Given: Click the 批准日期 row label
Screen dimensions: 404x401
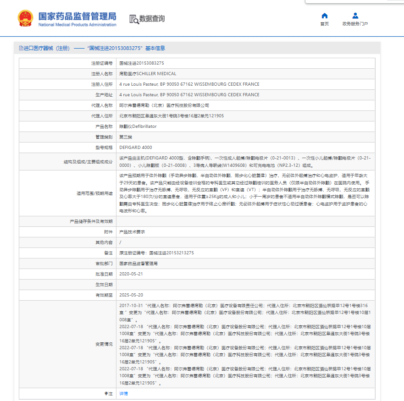Looking at the screenshot, I should click(104, 274).
